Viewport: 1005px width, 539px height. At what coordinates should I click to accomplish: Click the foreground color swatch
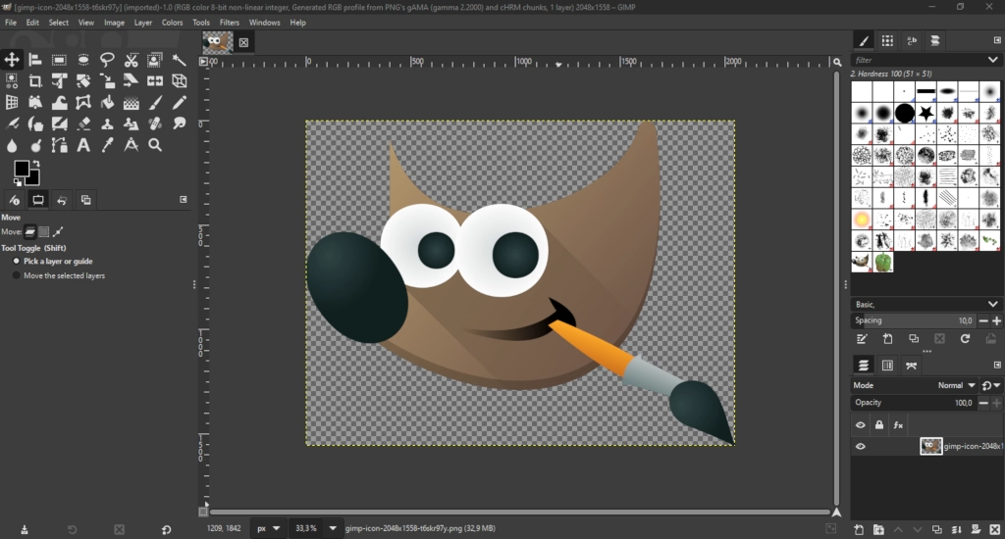pos(22,169)
